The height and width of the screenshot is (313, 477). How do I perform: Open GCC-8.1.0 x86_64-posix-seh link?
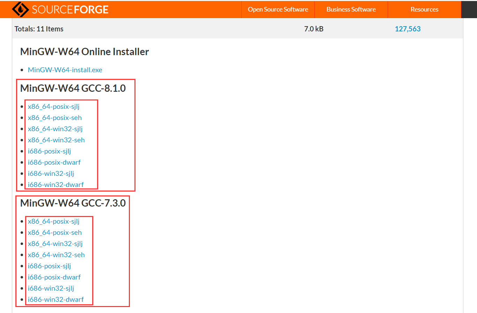click(55, 118)
